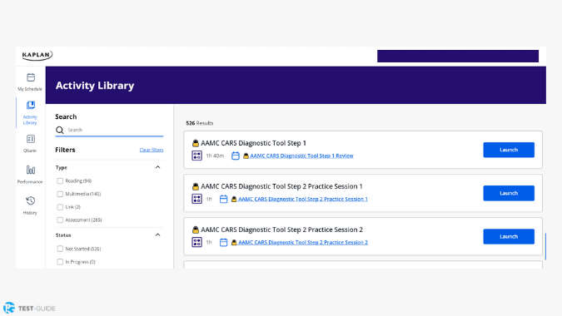The width and height of the screenshot is (562, 316).
Task: Click the Clear filters link
Action: click(152, 150)
